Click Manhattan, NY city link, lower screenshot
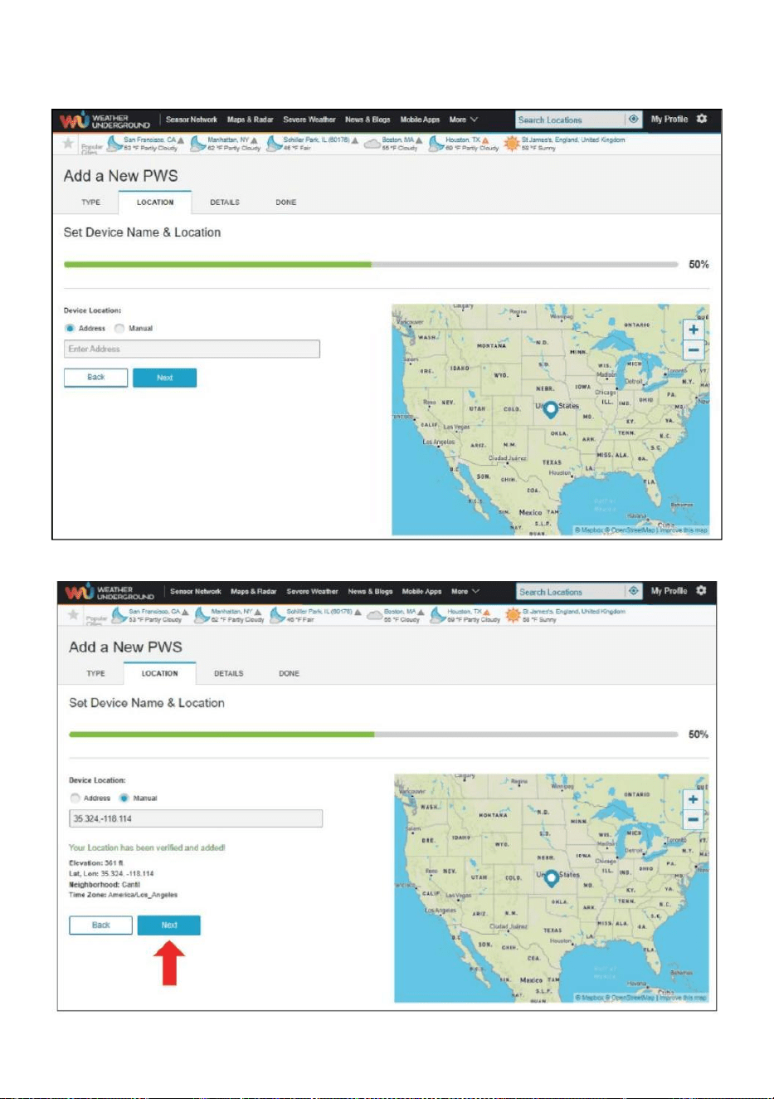This screenshot has width=774, height=1099. [233, 612]
